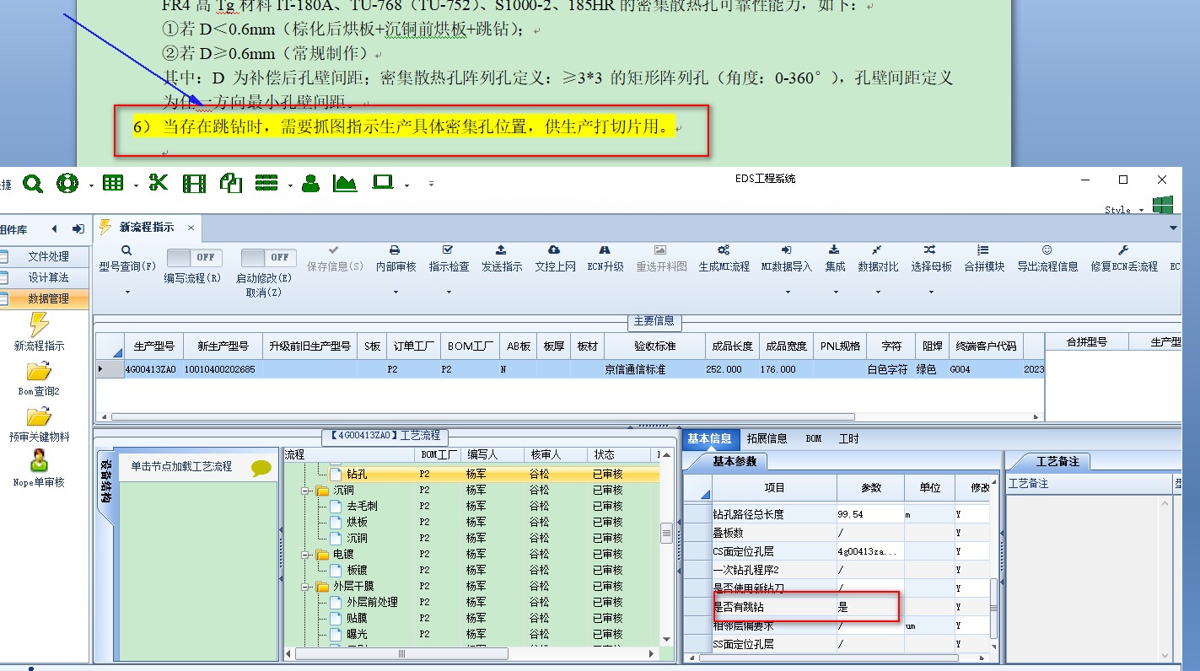Image resolution: width=1200 pixels, height=671 pixels.
Task: Click the user person icon in quick toolbar
Action: pos(310,183)
